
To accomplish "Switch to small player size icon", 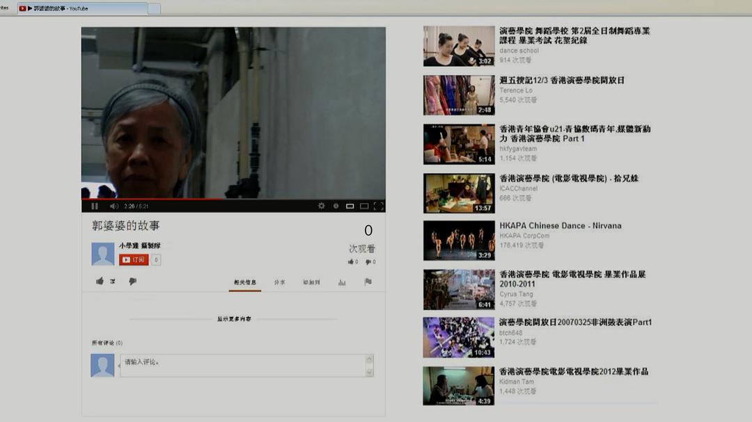I will tap(350, 206).
